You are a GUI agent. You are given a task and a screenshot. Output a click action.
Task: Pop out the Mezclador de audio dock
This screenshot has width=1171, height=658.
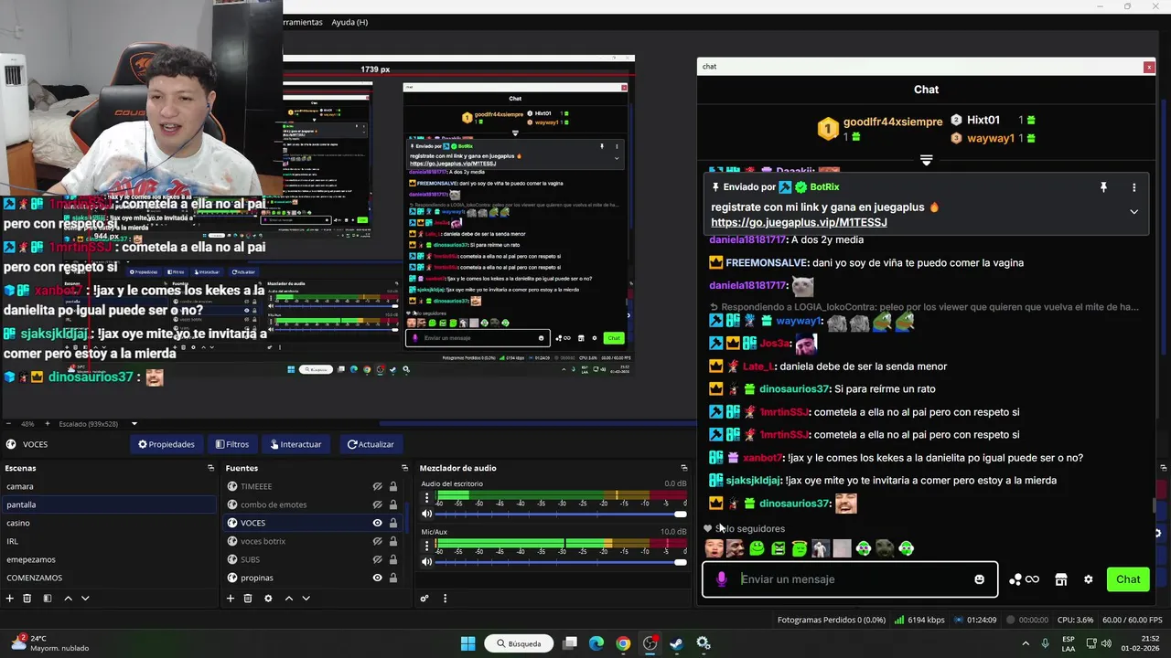[x=683, y=468]
